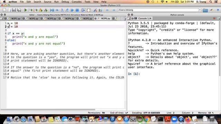Change to parent directory arrow
Viewport: 221px width, 124px height.
pos(218,10)
